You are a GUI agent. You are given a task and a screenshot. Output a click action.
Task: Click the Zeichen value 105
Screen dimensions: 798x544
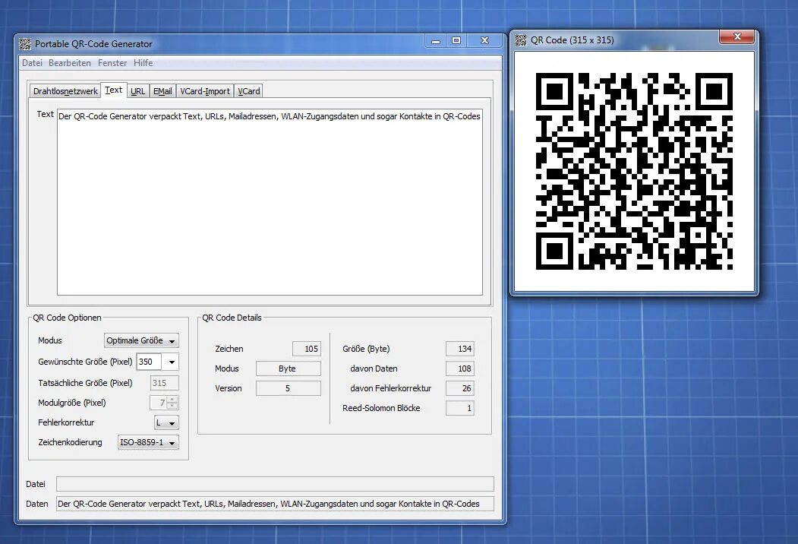307,349
